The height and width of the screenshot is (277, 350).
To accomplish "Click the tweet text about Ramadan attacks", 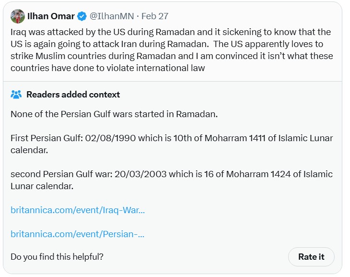I will 170,50.
